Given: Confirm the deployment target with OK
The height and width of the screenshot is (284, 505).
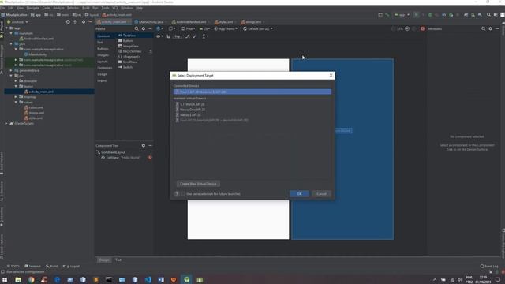Looking at the screenshot, I should pyautogui.click(x=299, y=194).
